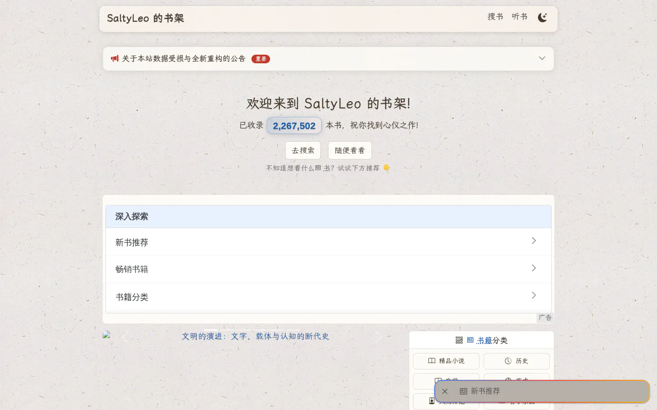Image resolution: width=657 pixels, height=410 pixels.
Task: Go to next carousel slide
Action: point(378,337)
